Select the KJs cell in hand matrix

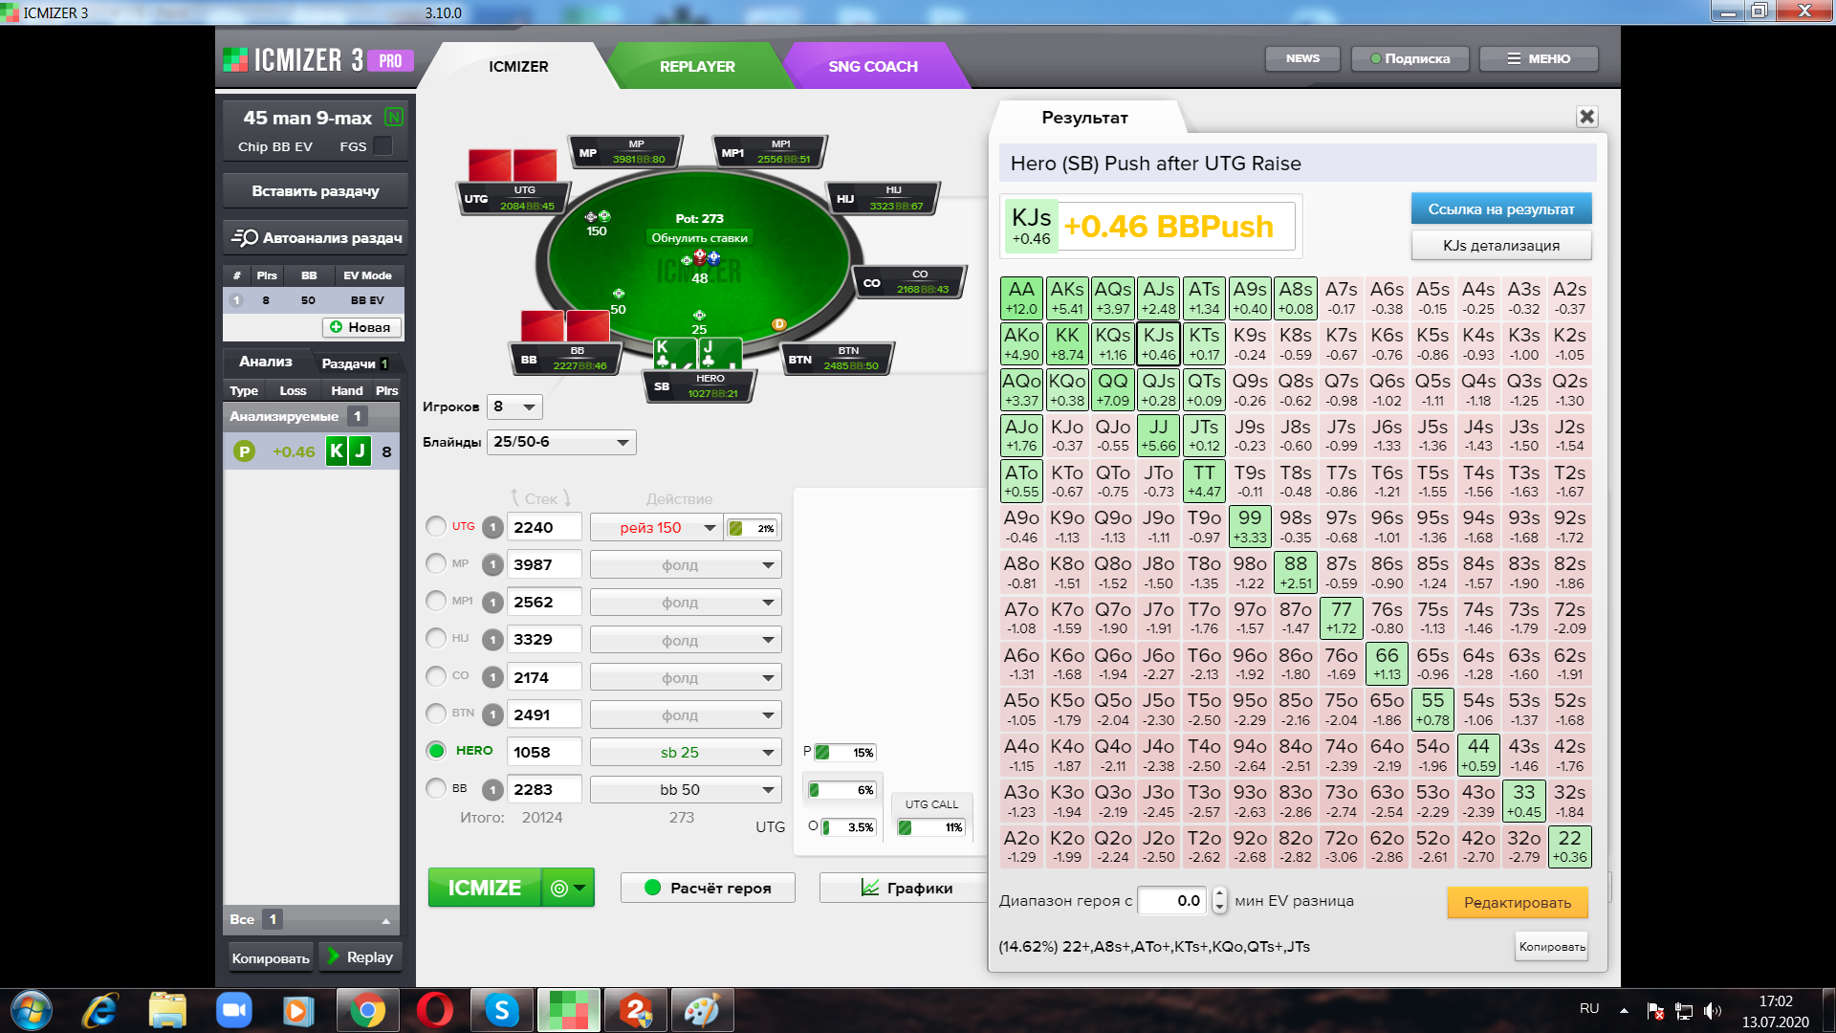tap(1159, 343)
